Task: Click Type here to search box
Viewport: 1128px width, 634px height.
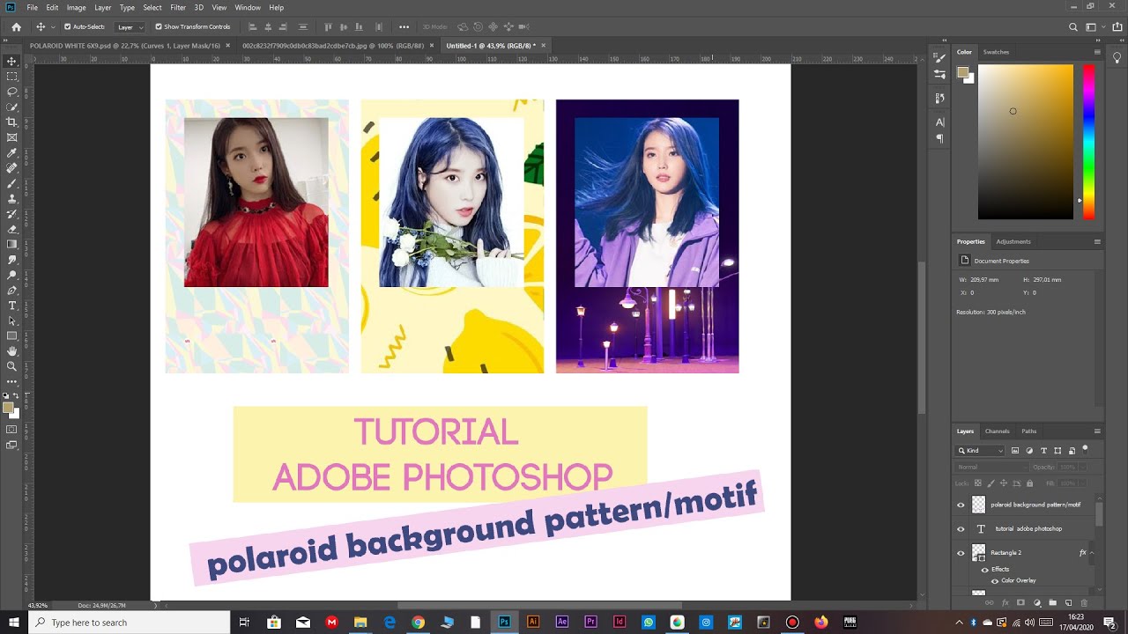Action: tap(130, 623)
